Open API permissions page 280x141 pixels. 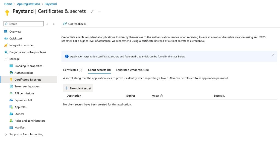(24, 93)
